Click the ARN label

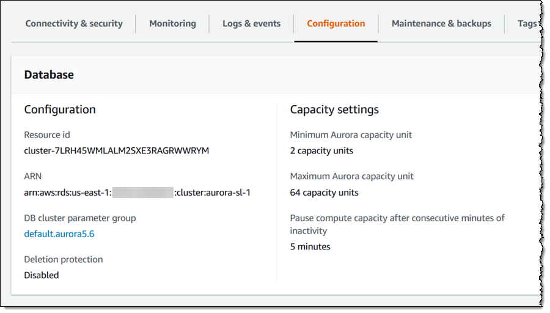click(x=33, y=176)
